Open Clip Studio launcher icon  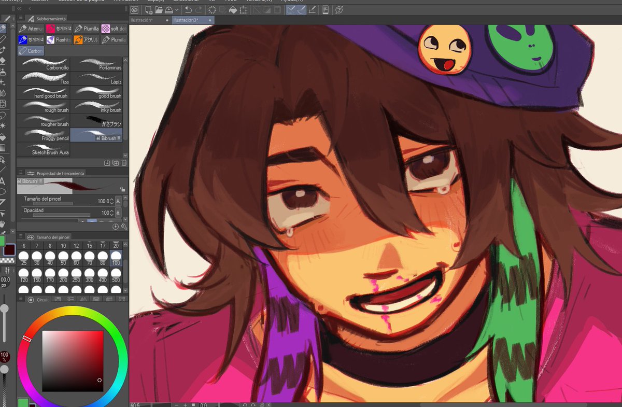pos(135,10)
